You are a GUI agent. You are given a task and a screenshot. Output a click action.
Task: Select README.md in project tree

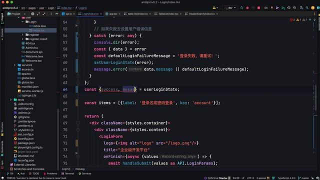click(23, 156)
